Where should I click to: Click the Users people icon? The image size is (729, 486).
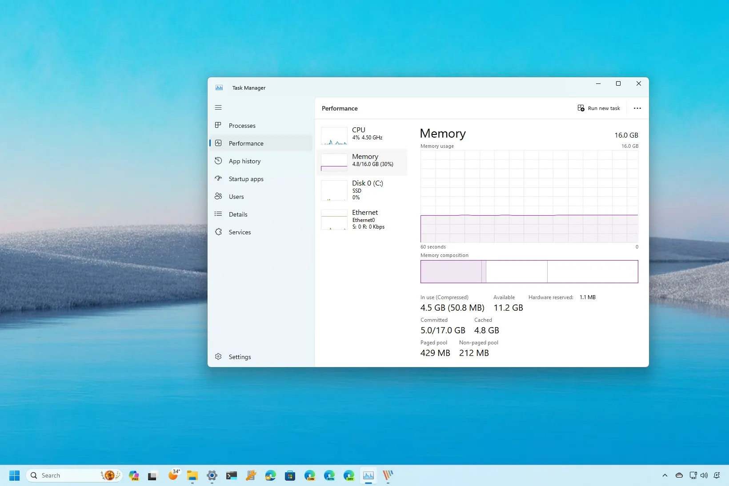(218, 196)
